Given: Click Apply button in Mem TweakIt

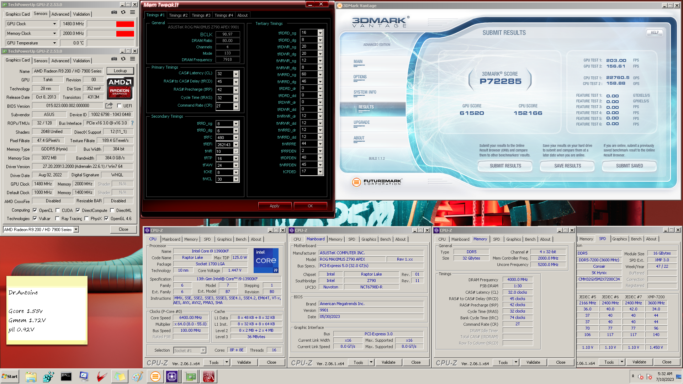Looking at the screenshot, I should [x=275, y=206].
